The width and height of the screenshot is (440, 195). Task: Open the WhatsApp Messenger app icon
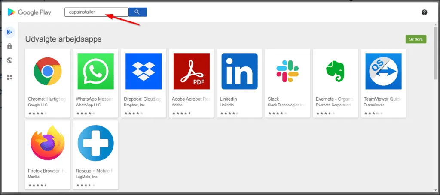coord(96,71)
